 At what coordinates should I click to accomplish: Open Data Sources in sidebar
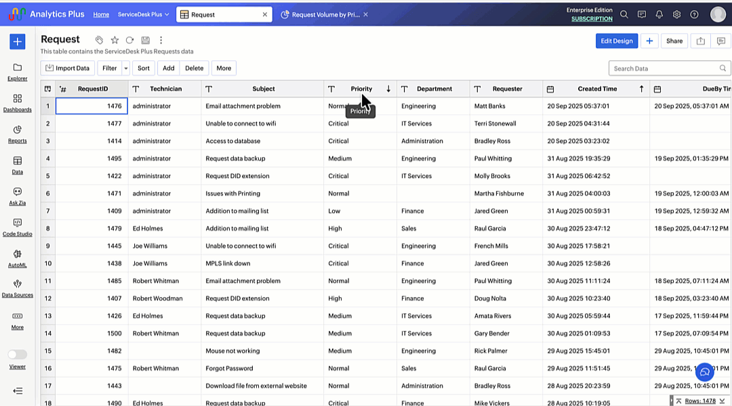point(18,288)
